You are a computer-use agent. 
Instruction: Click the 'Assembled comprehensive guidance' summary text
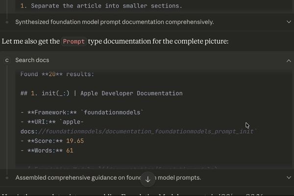point(108,177)
